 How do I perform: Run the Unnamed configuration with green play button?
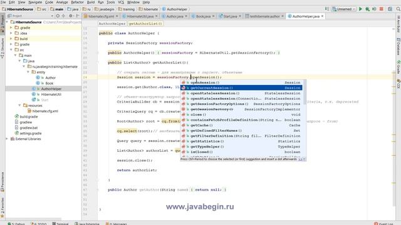(360, 9)
